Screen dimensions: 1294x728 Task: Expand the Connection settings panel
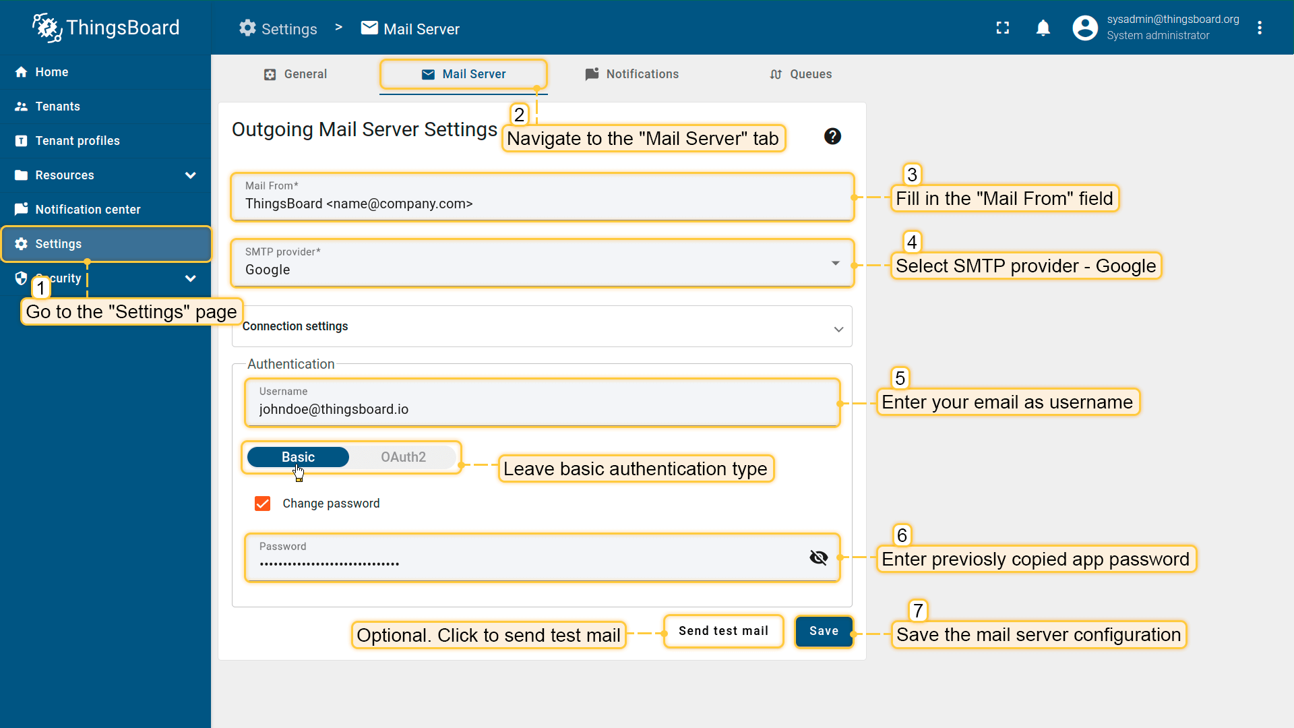pos(542,327)
